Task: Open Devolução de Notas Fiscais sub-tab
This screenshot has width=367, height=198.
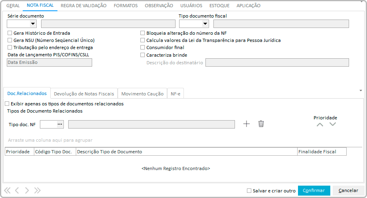Action: pyautogui.click(x=84, y=94)
